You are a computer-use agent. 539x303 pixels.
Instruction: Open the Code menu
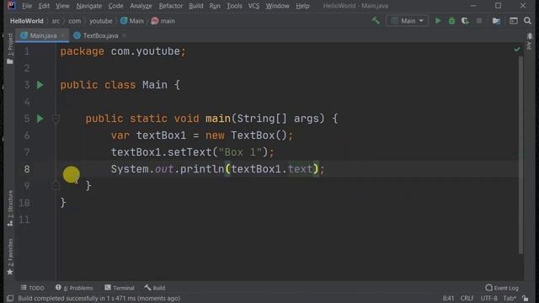pyautogui.click(x=115, y=6)
